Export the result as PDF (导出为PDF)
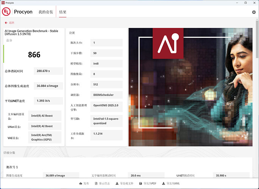Screen dimensions: 259x189 tap(148, 183)
